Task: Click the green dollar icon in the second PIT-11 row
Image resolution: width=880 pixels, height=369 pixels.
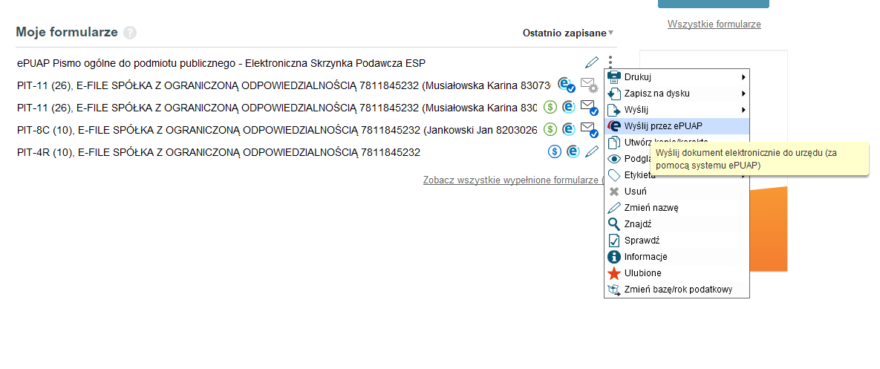Action: [x=550, y=107]
